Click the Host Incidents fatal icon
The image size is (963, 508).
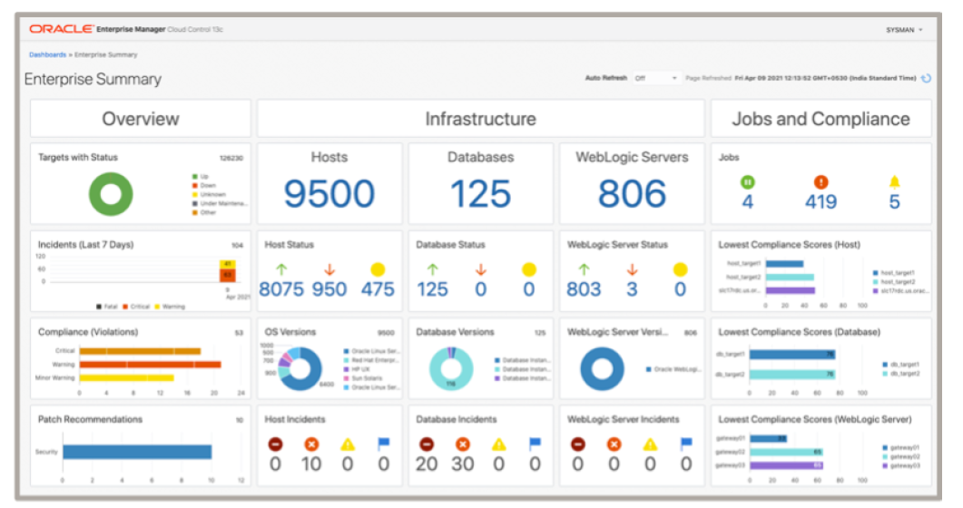click(275, 444)
